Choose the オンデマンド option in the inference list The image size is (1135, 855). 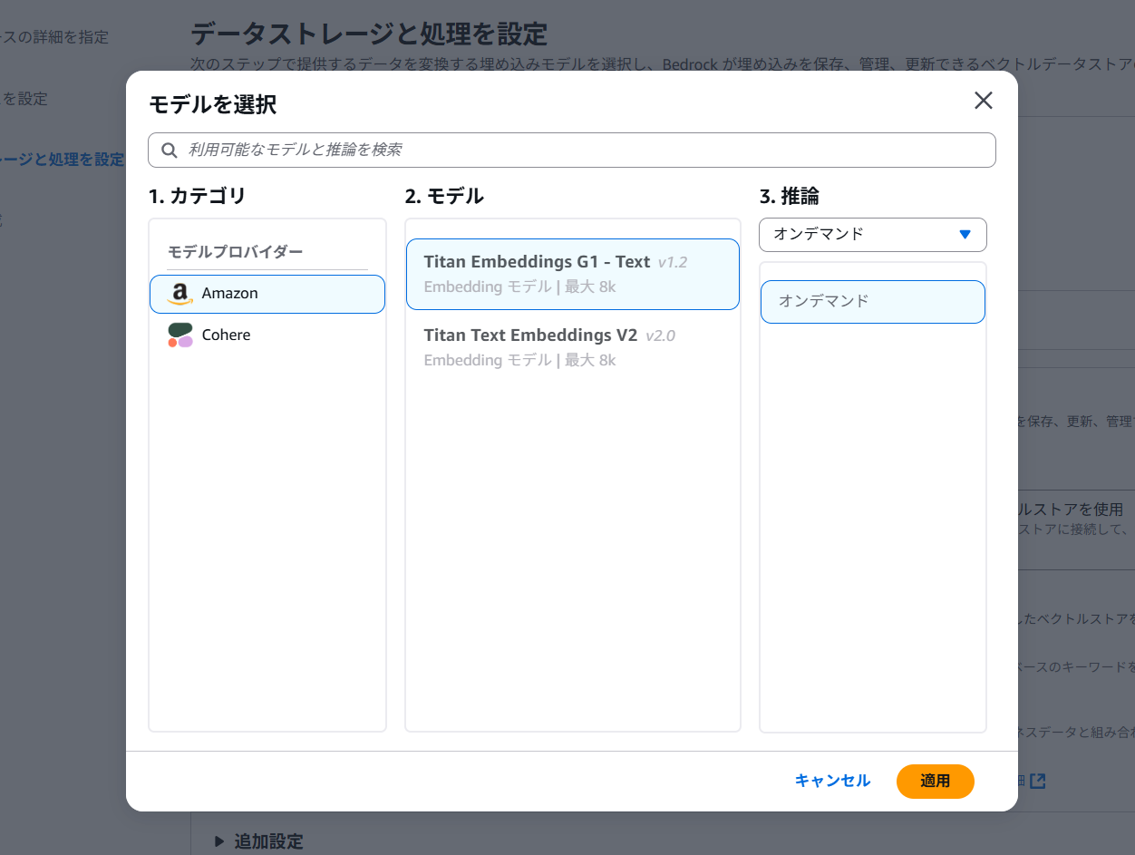tap(872, 301)
